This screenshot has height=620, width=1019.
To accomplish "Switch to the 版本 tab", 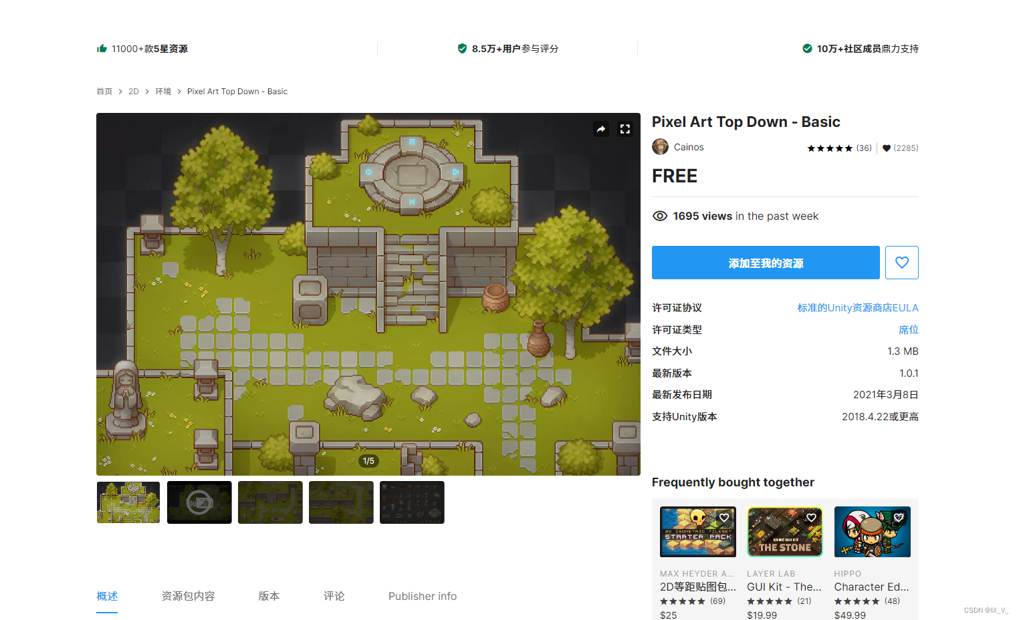I will (269, 596).
